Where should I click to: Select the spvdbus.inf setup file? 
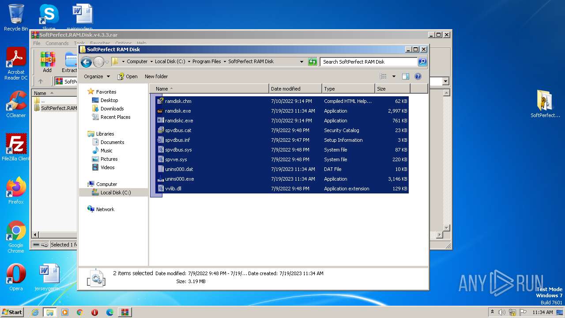coord(282,140)
